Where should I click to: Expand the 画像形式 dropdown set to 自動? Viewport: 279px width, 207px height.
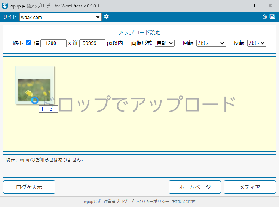(165, 43)
